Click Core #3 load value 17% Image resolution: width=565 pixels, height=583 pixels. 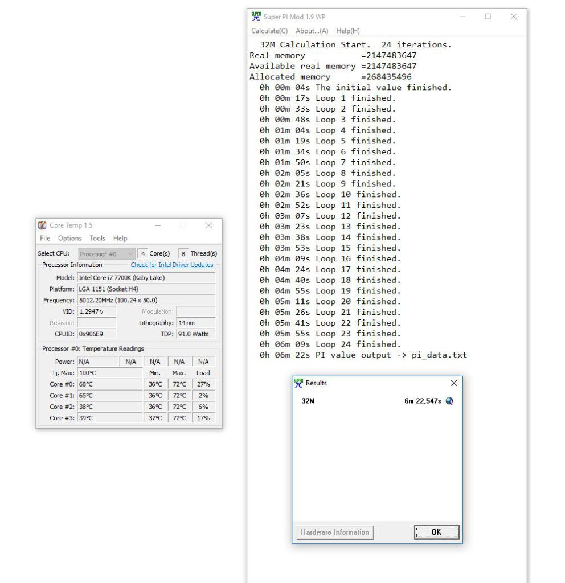(203, 418)
